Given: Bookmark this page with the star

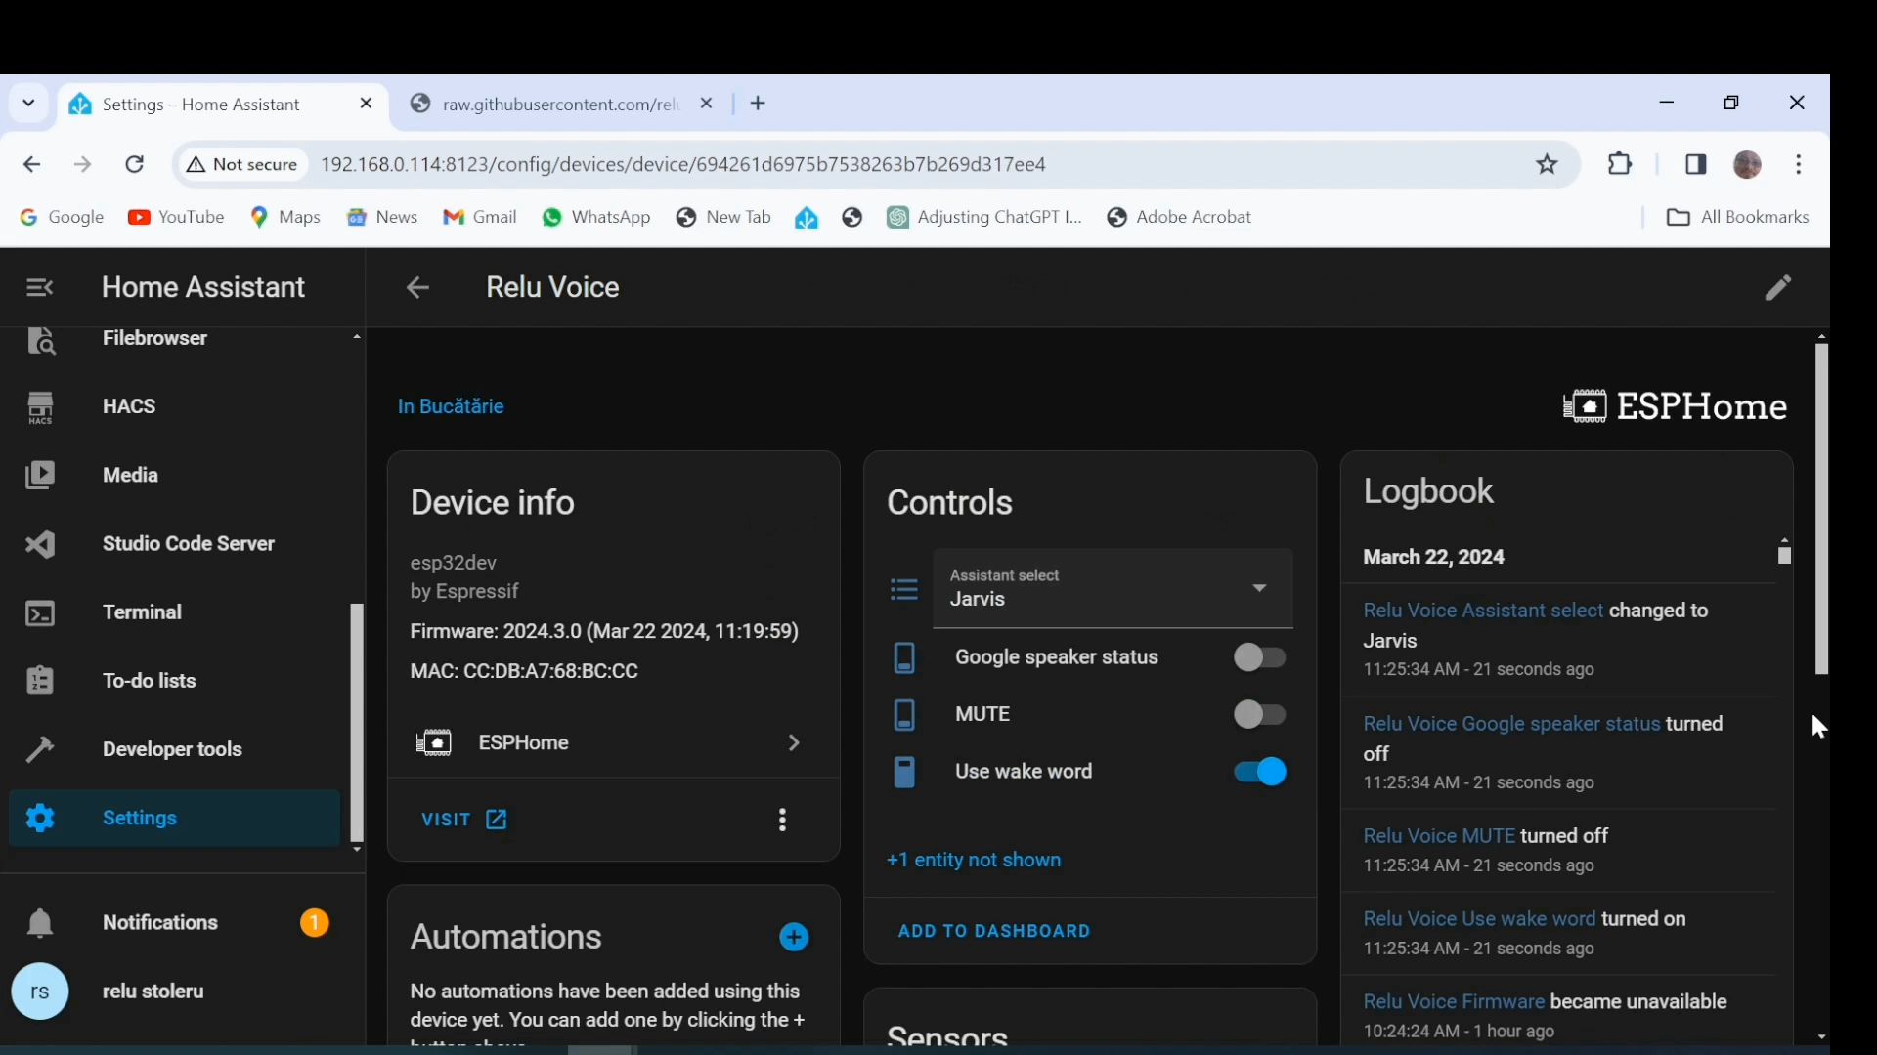Looking at the screenshot, I should pyautogui.click(x=1547, y=165).
